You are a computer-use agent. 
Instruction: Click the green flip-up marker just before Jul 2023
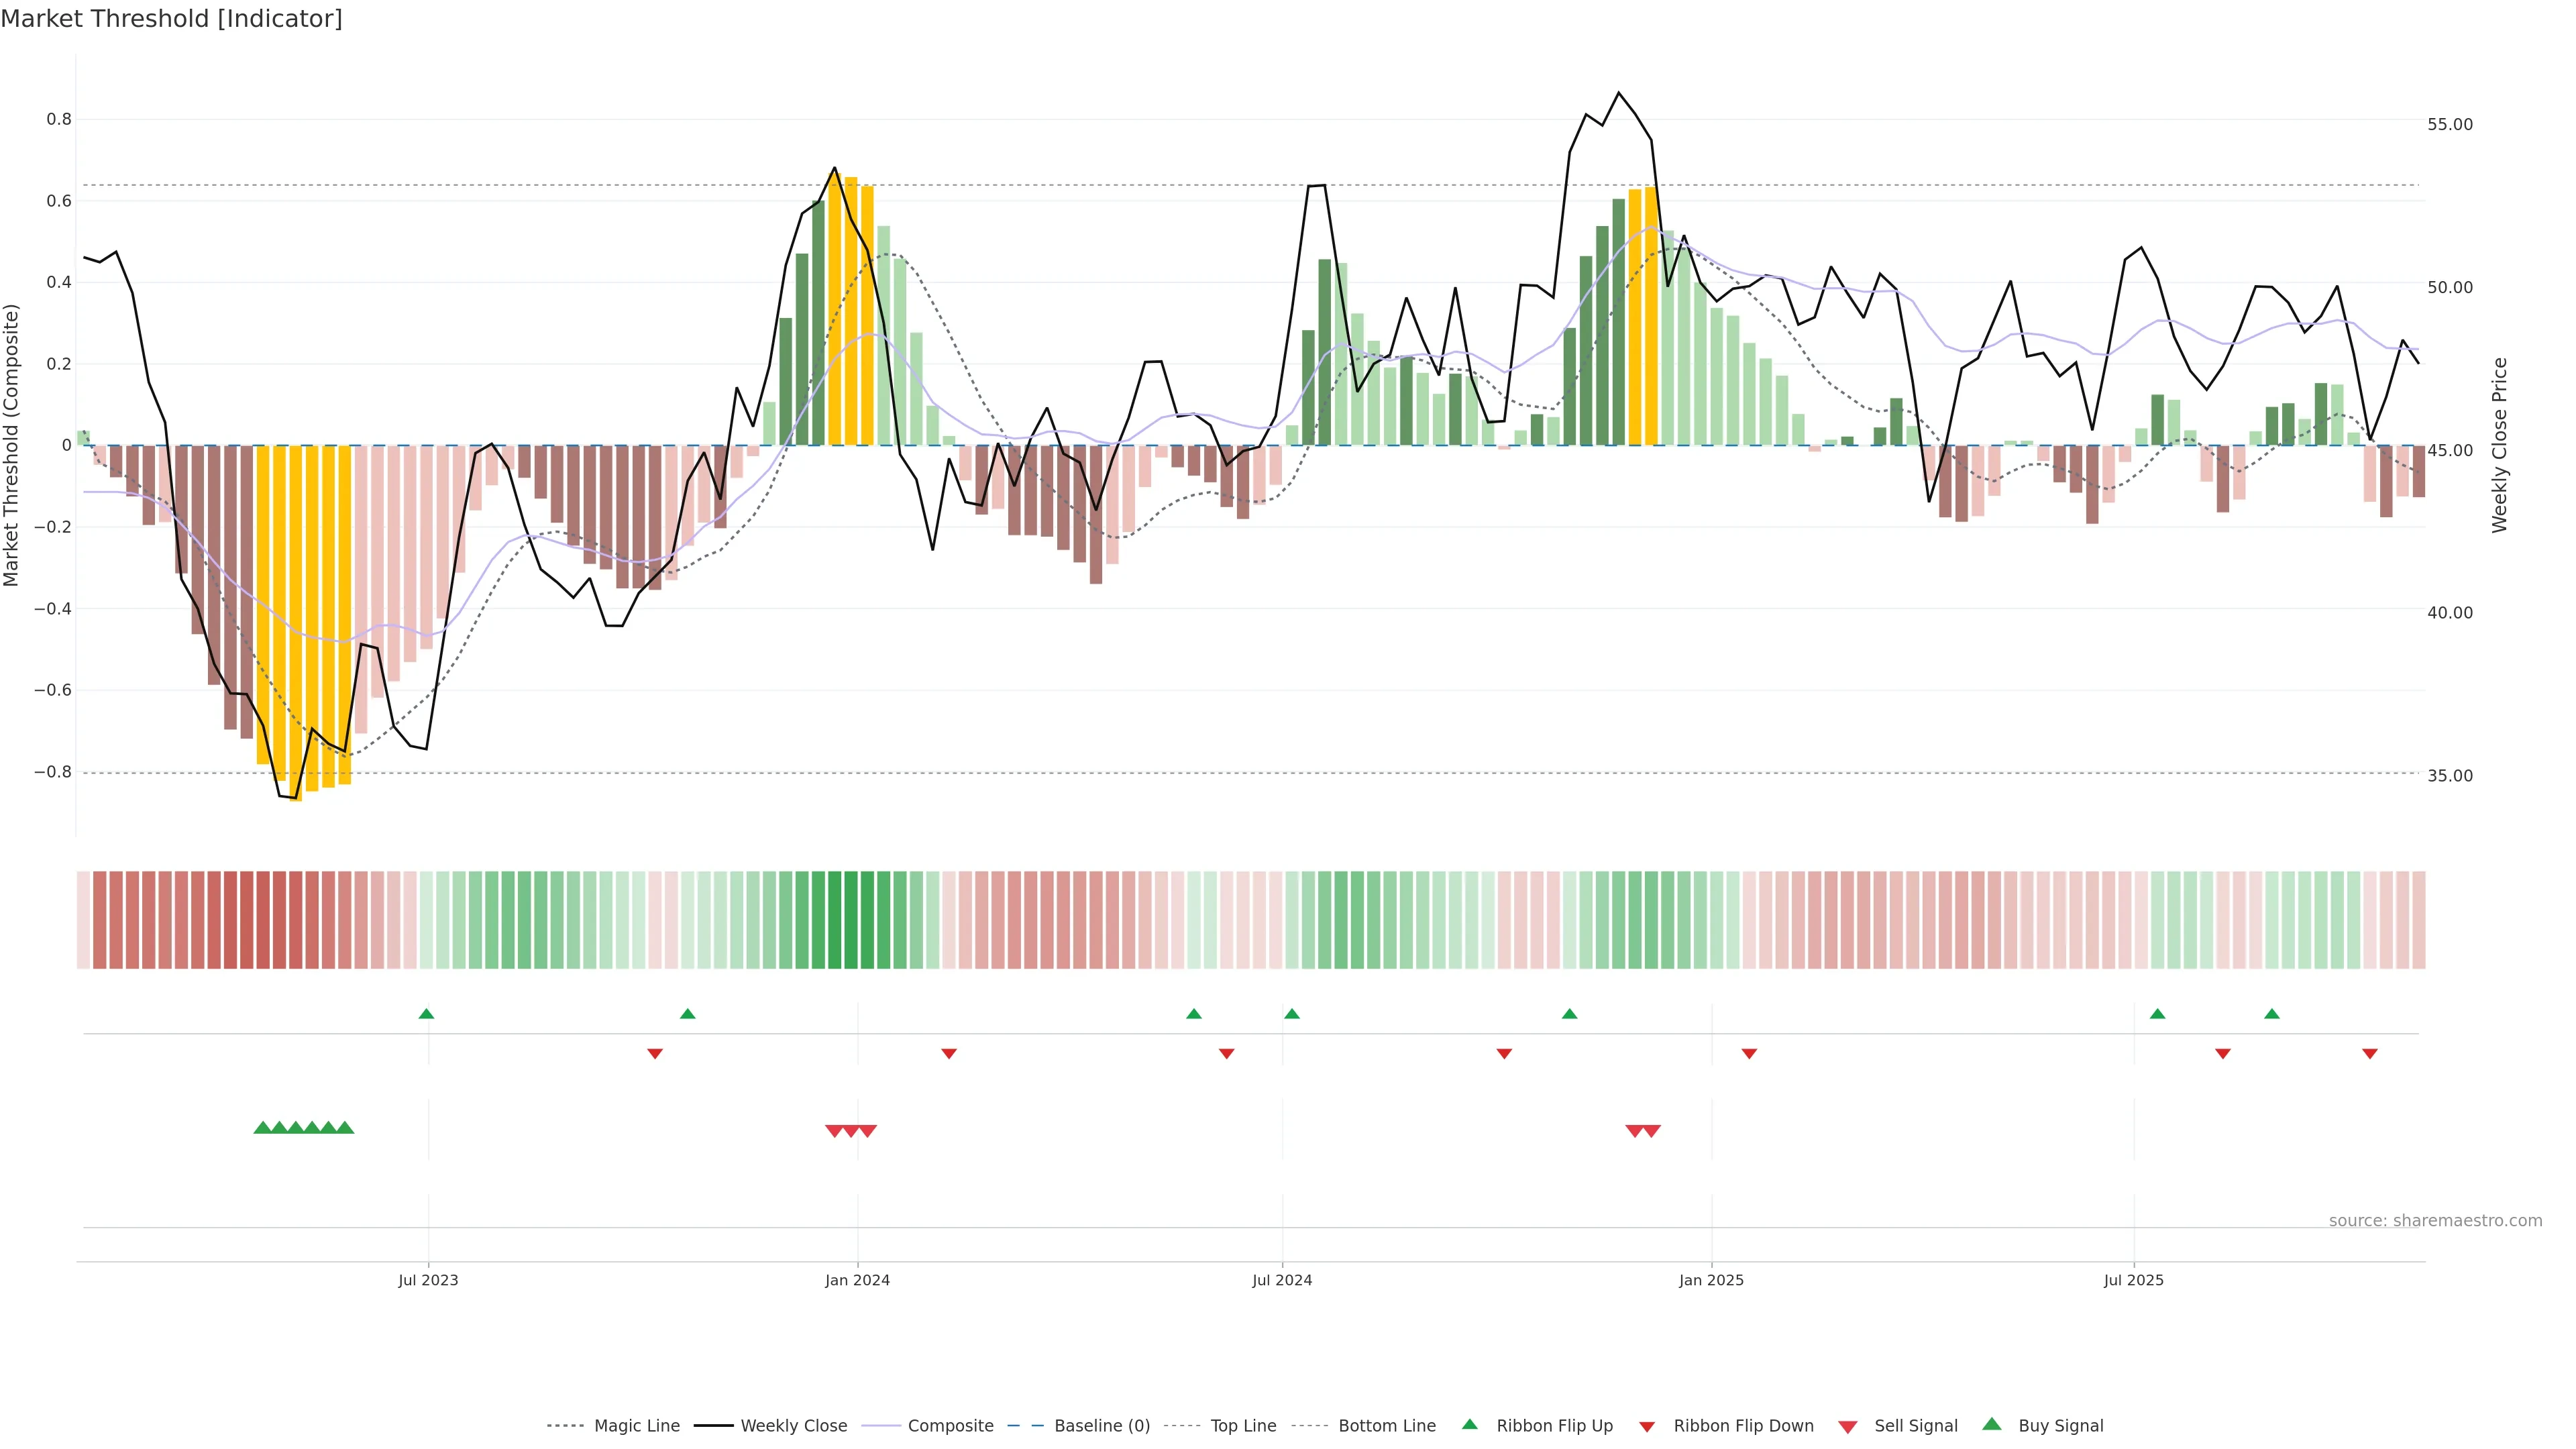point(426,1014)
